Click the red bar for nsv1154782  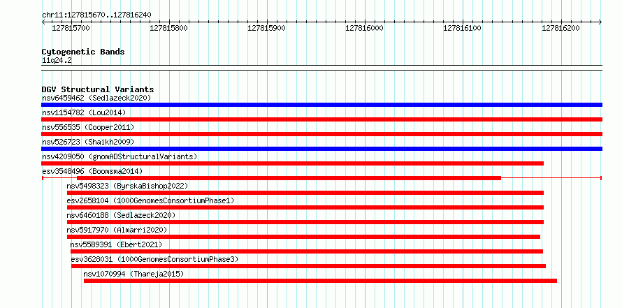pos(321,119)
